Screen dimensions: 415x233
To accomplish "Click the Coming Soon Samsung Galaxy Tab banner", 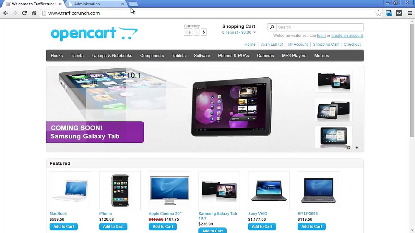I will pyautogui.click(x=95, y=132).
